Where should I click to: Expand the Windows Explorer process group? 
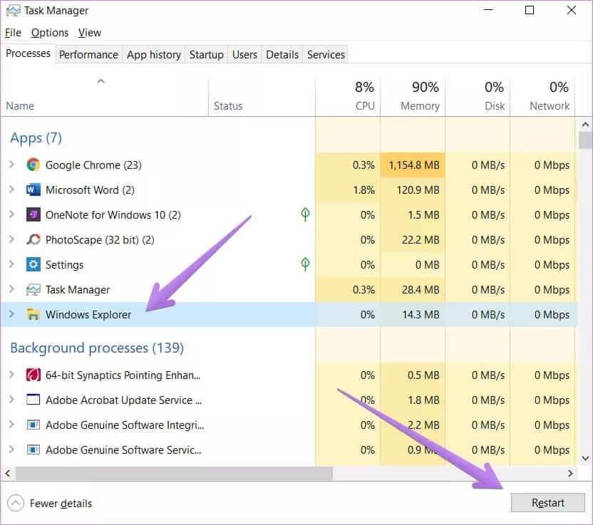click(11, 314)
